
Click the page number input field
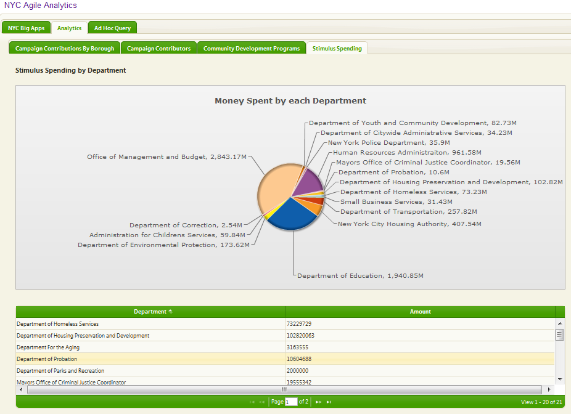[291, 402]
